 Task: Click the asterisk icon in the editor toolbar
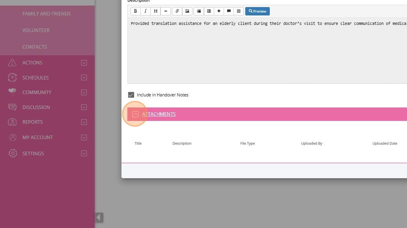(219, 11)
